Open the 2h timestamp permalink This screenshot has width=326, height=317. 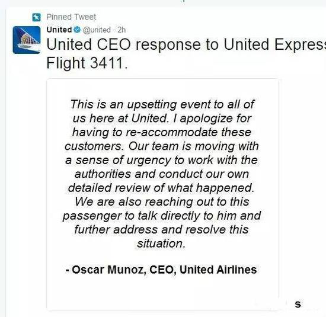[122, 30]
